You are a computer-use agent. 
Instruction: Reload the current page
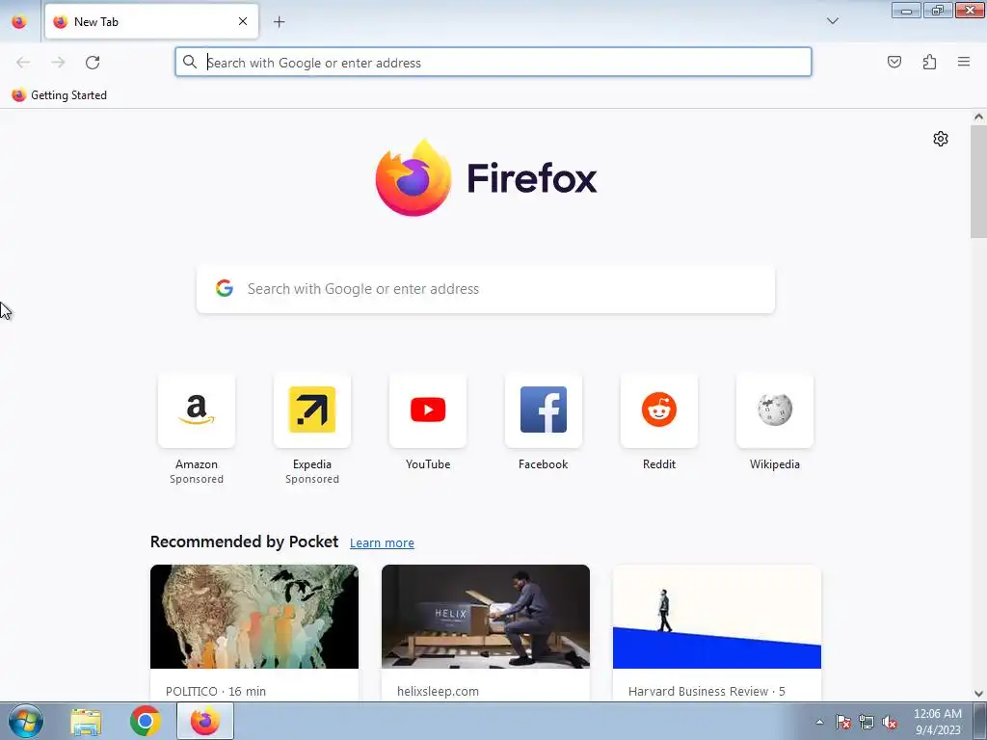point(93,63)
